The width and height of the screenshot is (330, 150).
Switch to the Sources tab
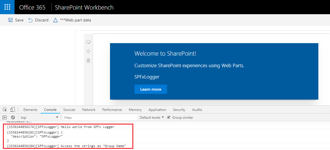click(x=69, y=110)
